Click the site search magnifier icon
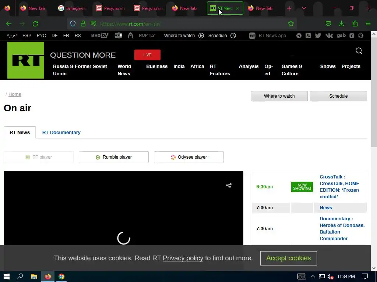377x282 pixels. [x=359, y=51]
